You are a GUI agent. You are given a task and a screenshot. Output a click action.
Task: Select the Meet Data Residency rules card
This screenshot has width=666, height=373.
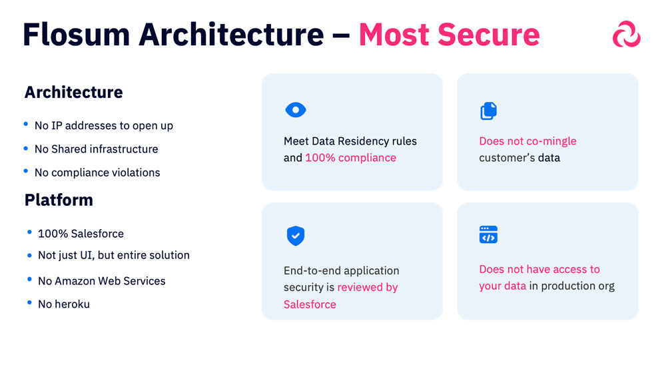click(x=352, y=132)
